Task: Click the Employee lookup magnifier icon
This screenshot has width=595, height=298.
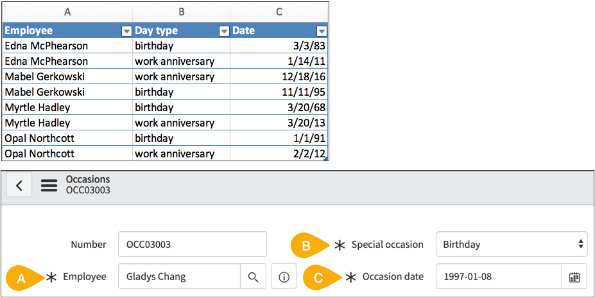Action: (253, 277)
